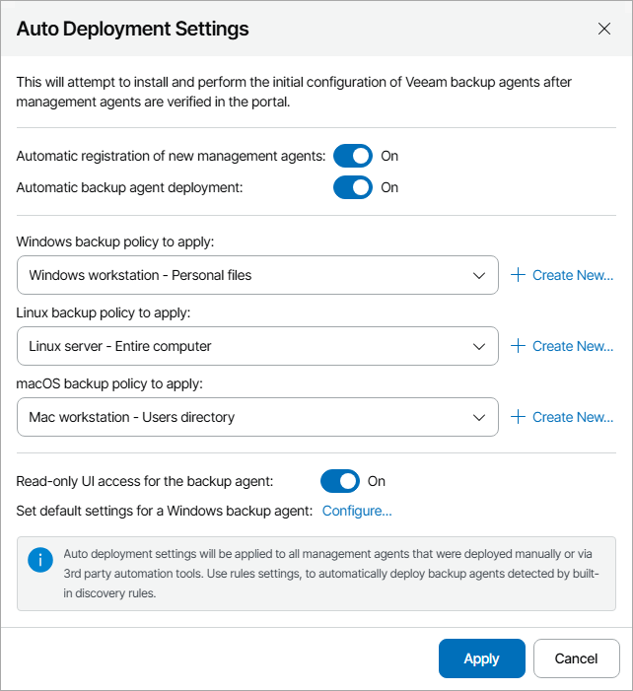Click plus icon next to Linux policy
Image resolution: width=633 pixels, height=691 pixels.
pos(519,346)
